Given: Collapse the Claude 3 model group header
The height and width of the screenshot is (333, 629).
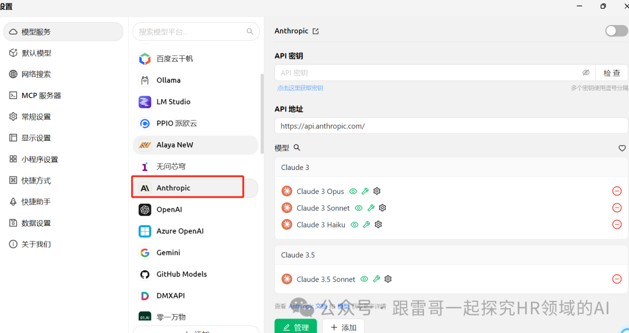Looking at the screenshot, I should click(451, 167).
